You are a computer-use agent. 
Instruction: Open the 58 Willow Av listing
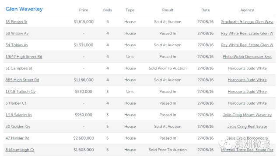point(17,33)
